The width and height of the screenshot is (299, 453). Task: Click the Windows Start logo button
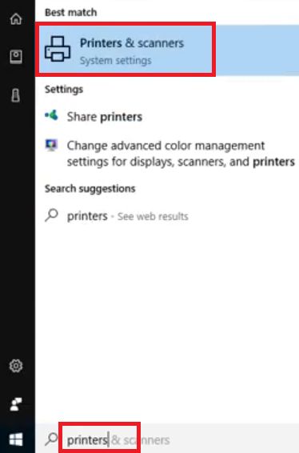pos(16,439)
